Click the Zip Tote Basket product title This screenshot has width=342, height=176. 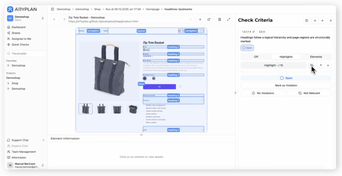pyautogui.click(x=154, y=43)
